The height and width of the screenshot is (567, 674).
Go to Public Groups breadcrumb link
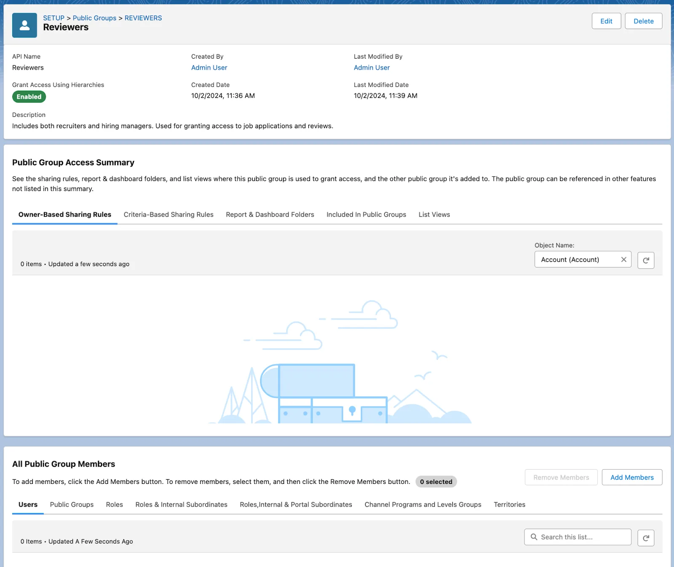coord(94,18)
